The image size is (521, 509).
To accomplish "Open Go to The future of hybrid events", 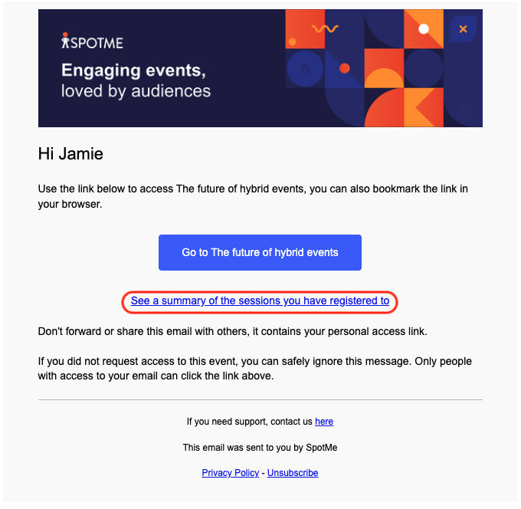I will click(260, 252).
